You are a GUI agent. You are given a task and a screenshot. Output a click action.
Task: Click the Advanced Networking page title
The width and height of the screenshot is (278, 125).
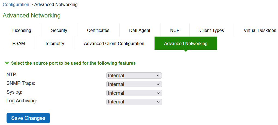tap(32, 15)
